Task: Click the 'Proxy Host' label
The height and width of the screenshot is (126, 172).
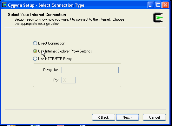Action: pyautogui.click(x=51, y=70)
